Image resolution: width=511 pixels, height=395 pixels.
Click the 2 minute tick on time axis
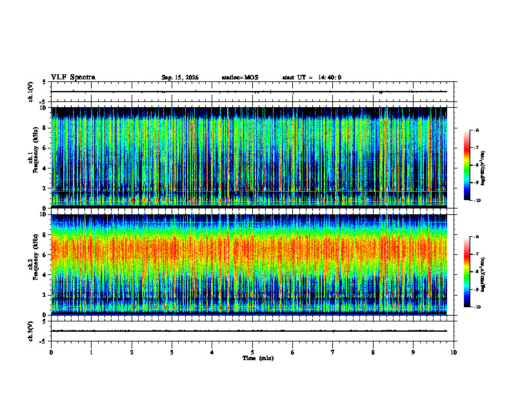[132, 352]
